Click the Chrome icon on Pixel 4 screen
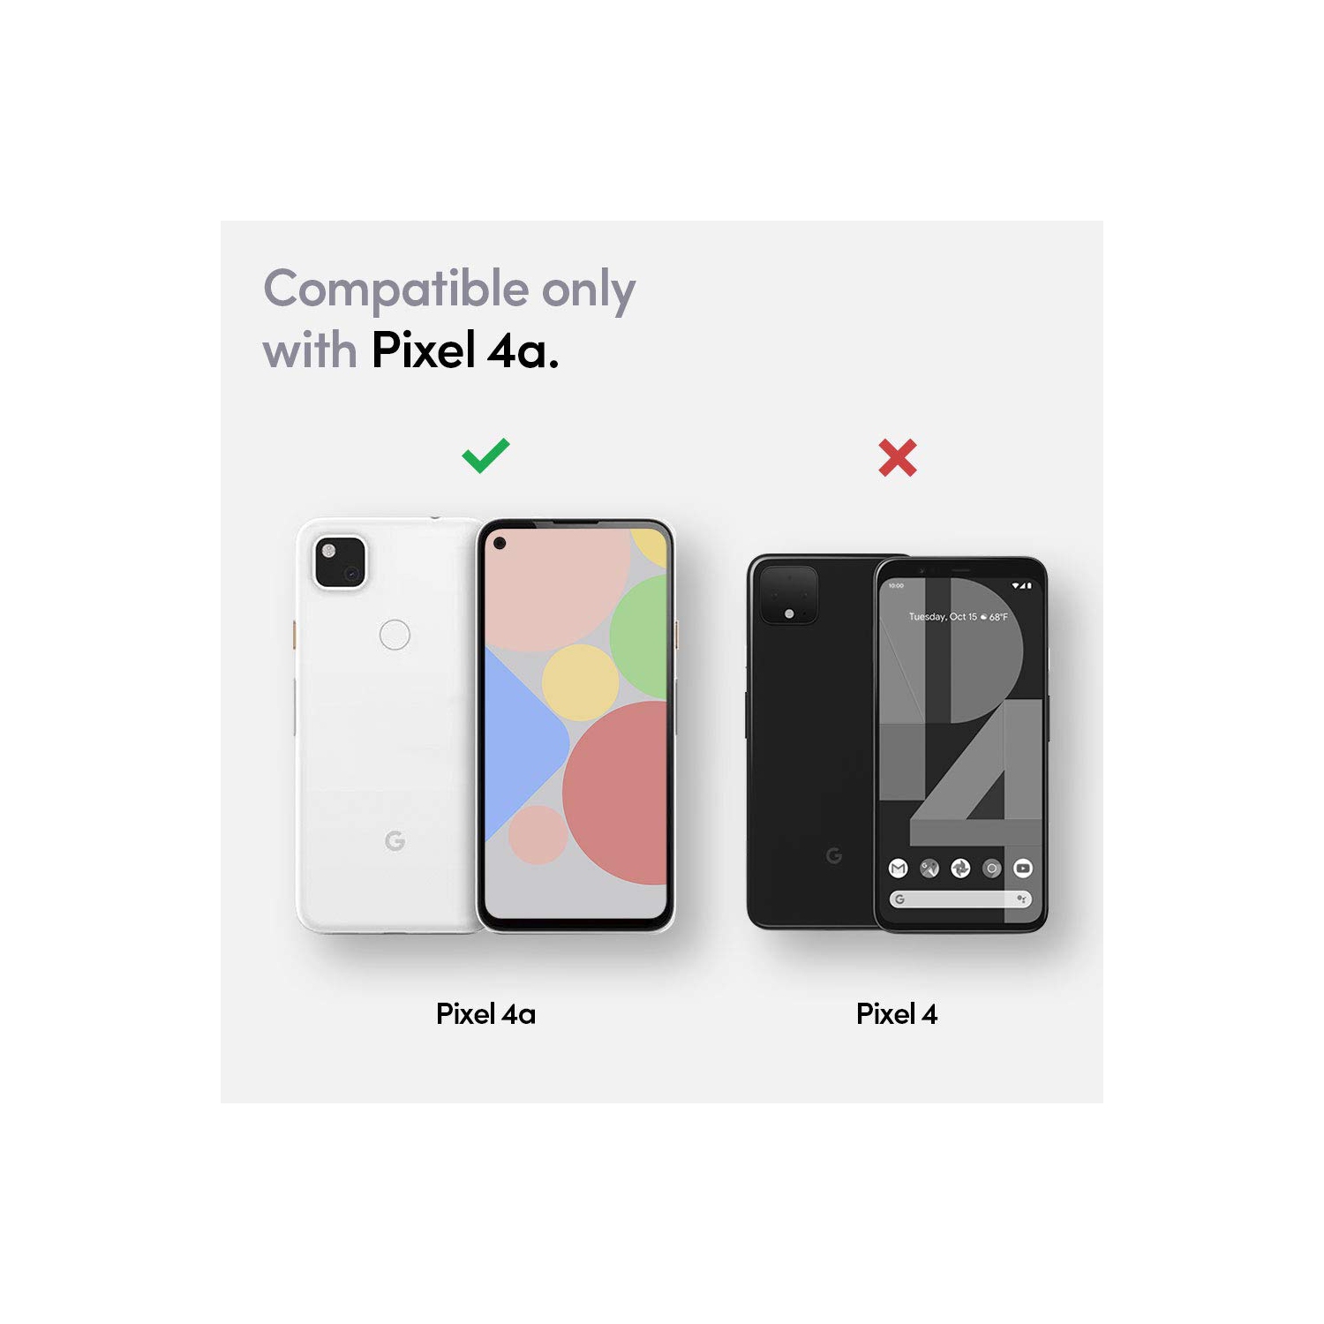The image size is (1324, 1324). click(992, 869)
